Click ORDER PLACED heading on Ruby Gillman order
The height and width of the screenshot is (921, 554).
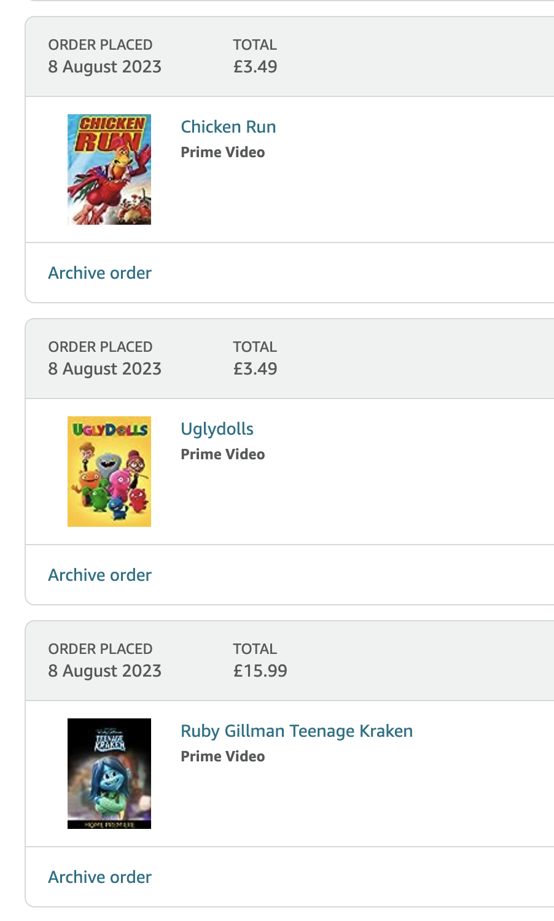pyautogui.click(x=100, y=649)
